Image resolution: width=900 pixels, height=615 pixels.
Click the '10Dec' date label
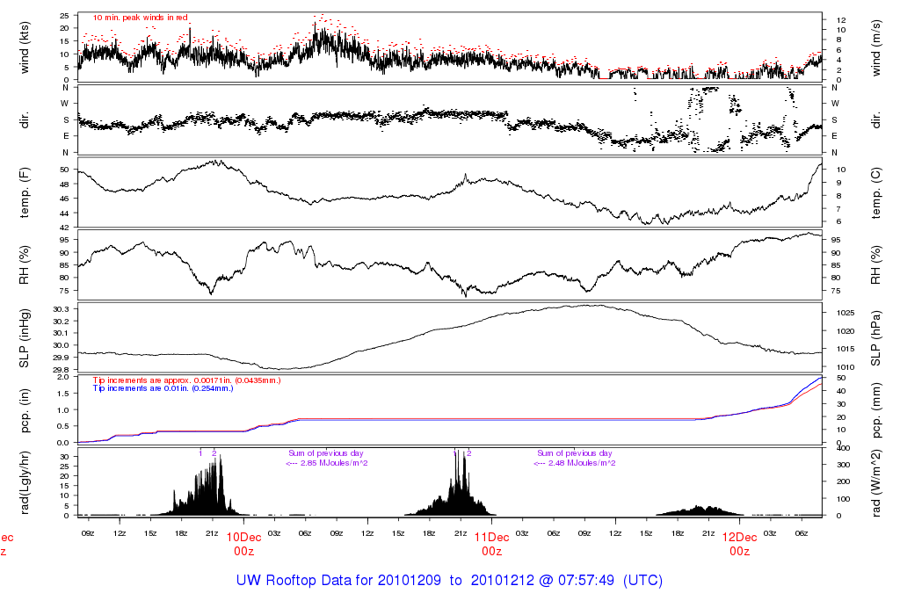(x=244, y=538)
